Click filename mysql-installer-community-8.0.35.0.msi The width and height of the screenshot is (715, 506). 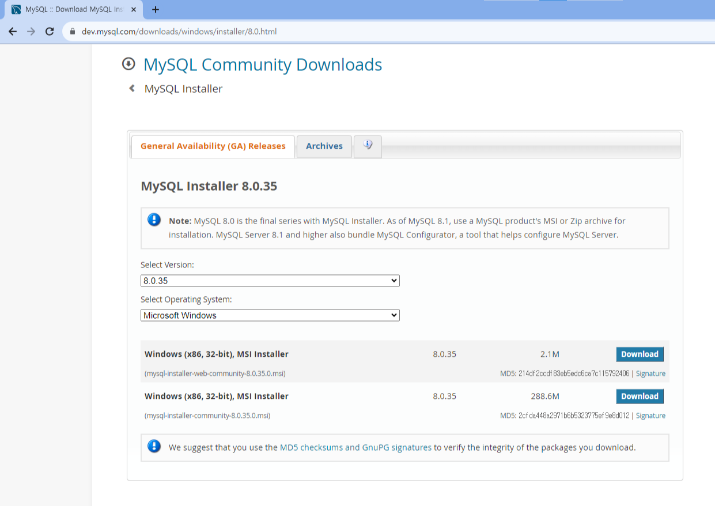pos(207,416)
